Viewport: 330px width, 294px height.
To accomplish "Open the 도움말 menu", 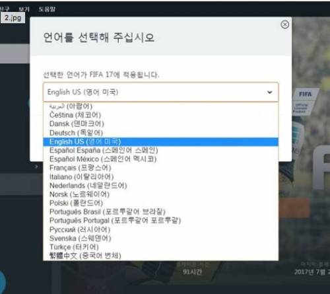I will click(x=47, y=9).
